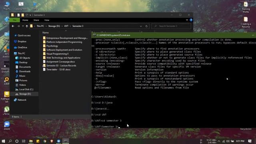Open Task View from the taskbar

pyautogui.click(x=24, y=141)
